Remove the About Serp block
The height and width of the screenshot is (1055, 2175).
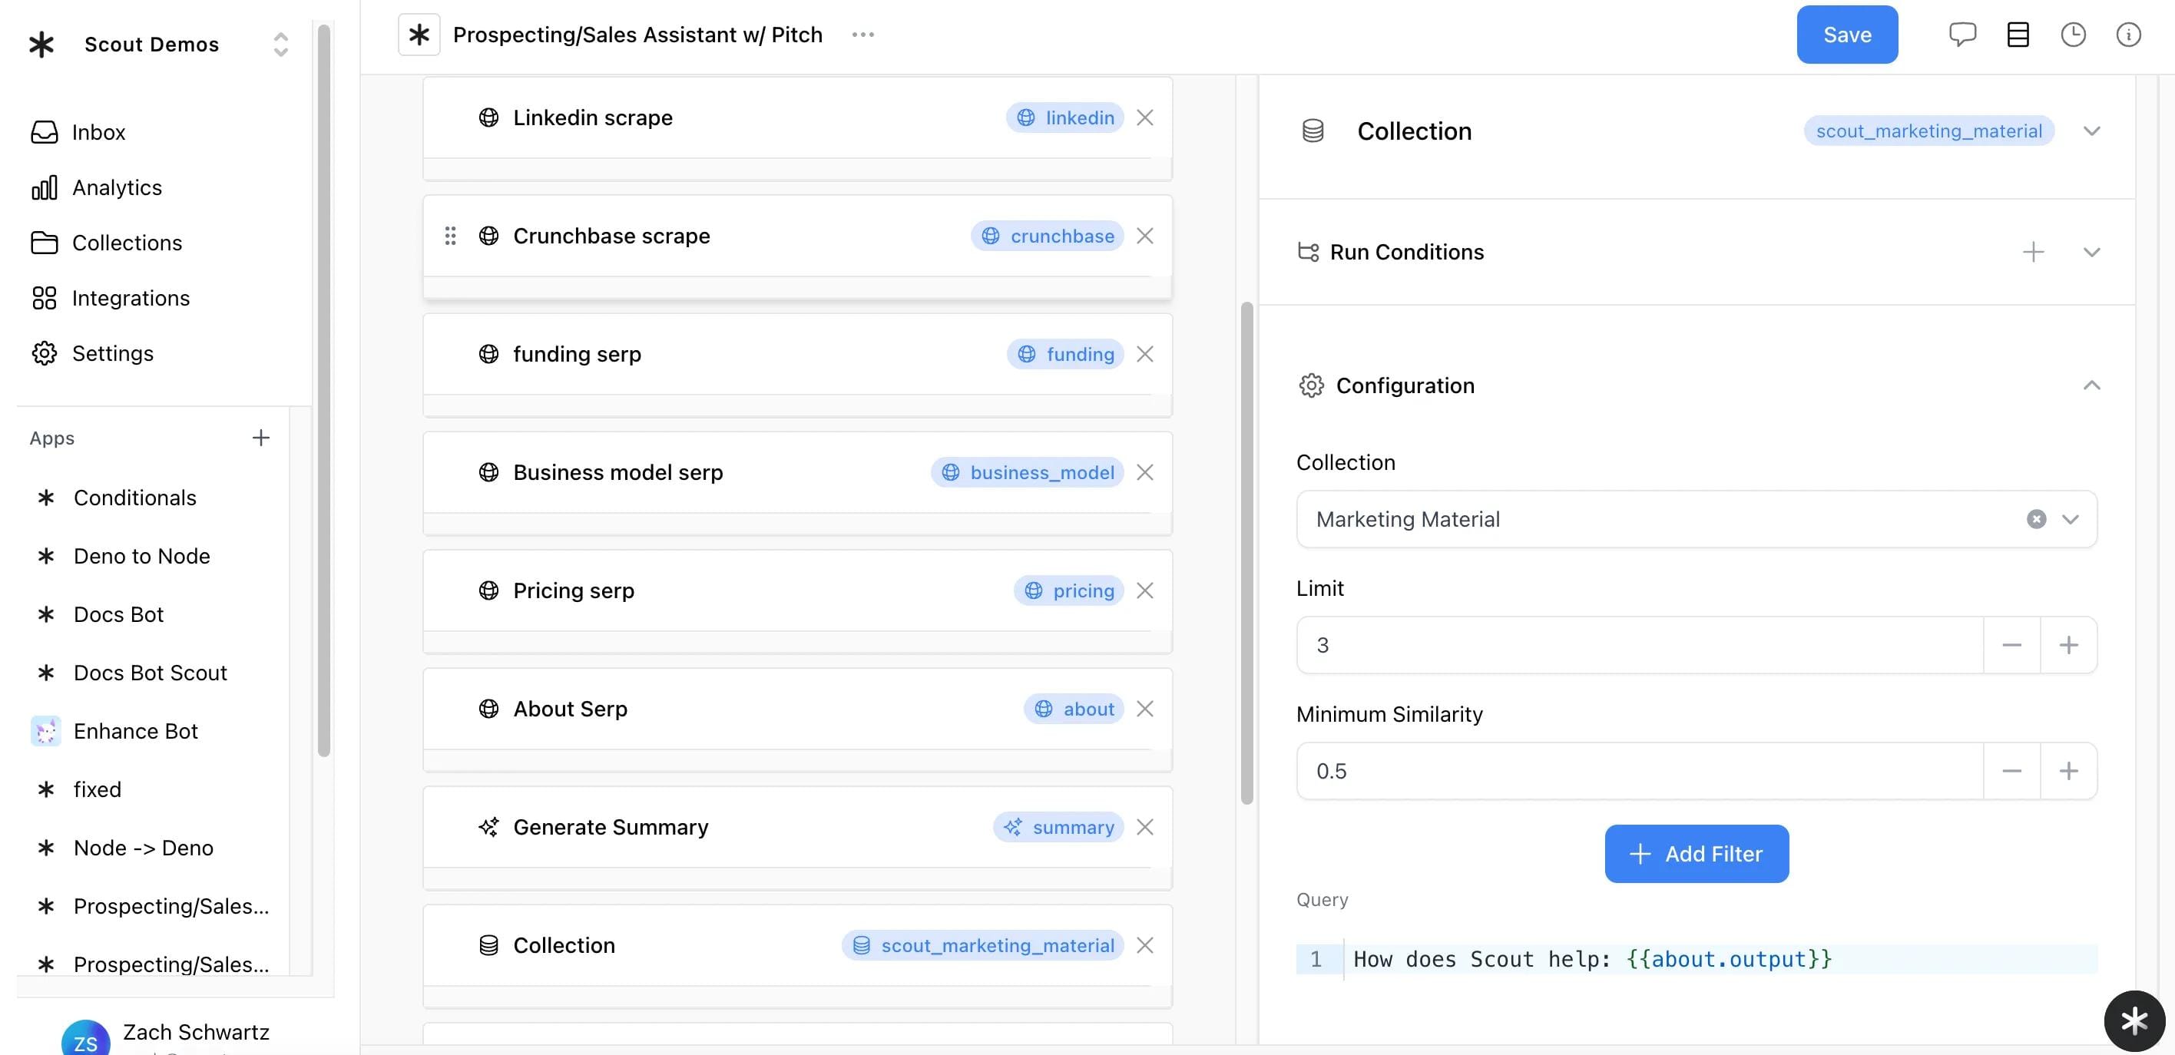1145,708
